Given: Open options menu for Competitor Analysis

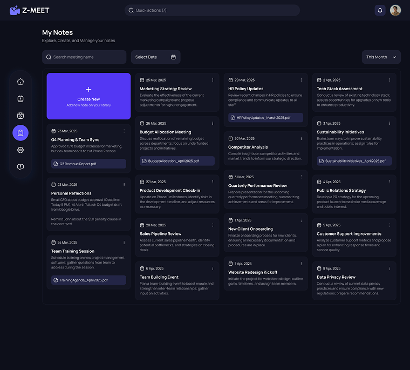Looking at the screenshot, I should [x=301, y=138].
